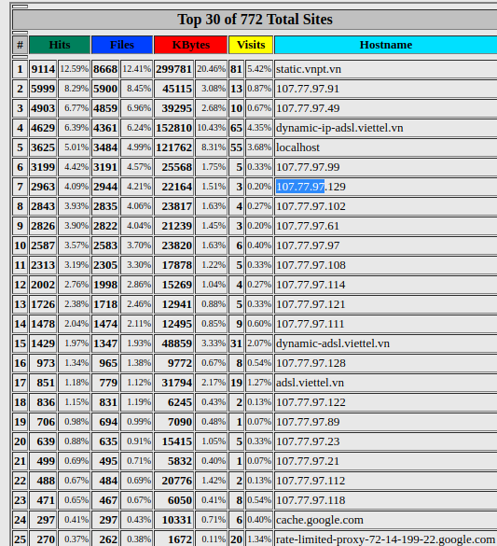Click the 'Top 30 of 772 Total Sites' title
The width and height of the screenshot is (497, 546).
255,20
